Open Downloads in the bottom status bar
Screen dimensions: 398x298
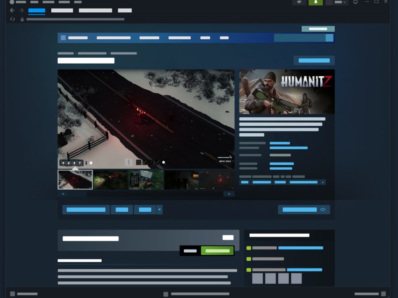[197, 294]
